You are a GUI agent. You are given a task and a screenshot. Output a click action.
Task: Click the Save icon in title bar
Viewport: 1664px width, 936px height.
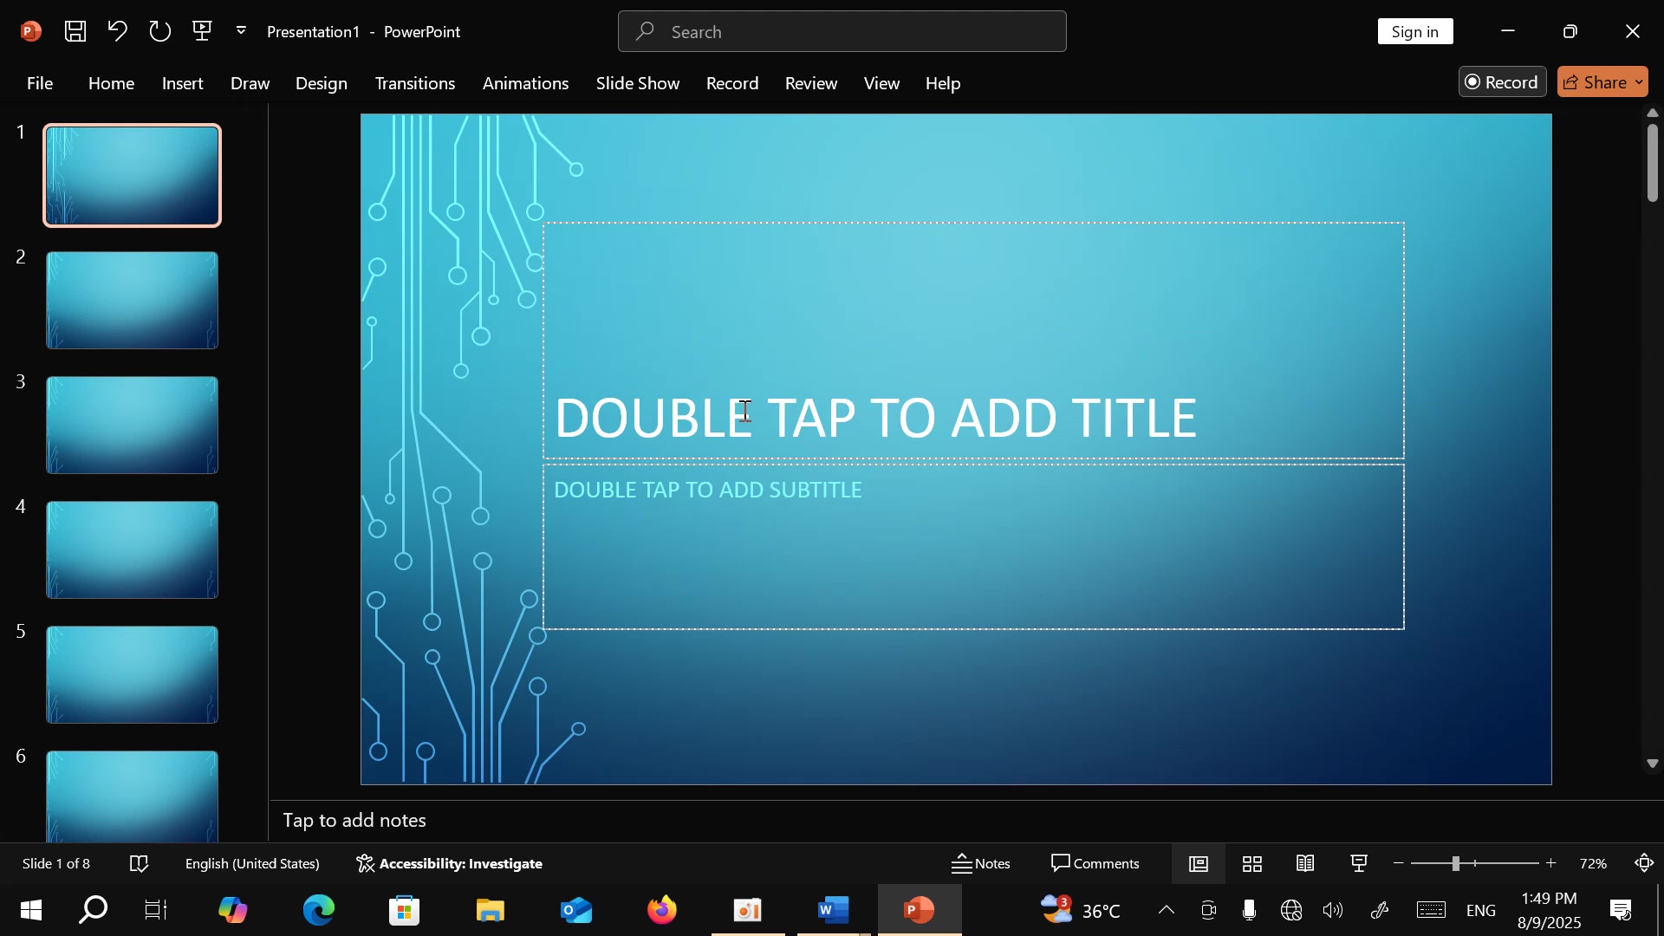75,31
